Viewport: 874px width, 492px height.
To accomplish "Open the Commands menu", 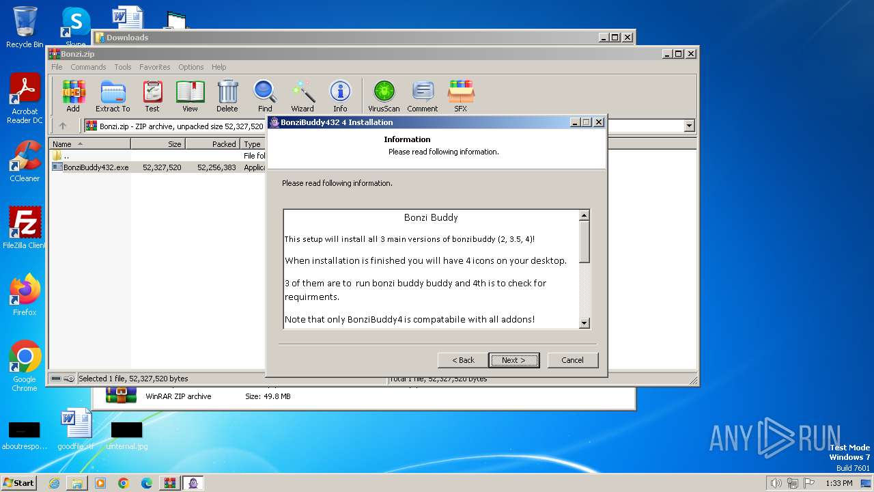I will [x=88, y=67].
